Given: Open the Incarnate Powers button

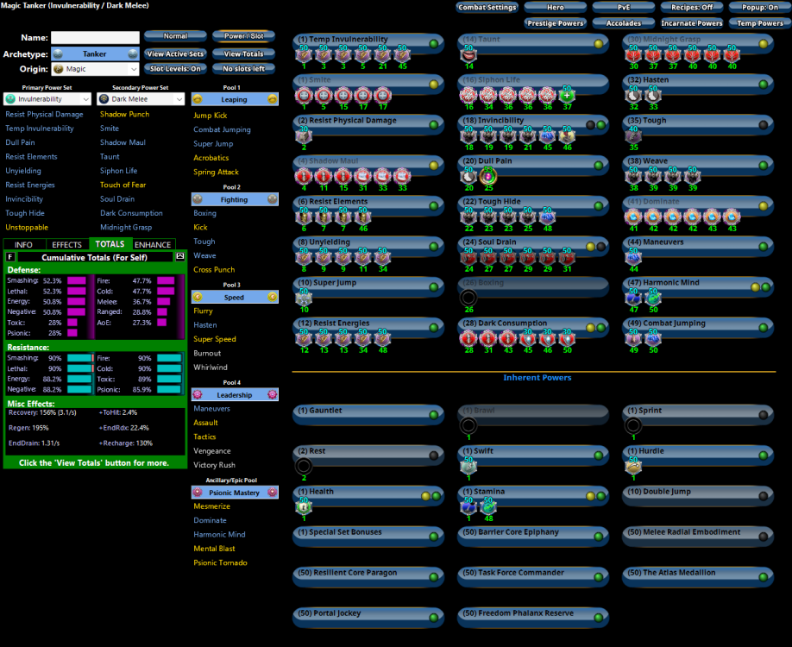Looking at the screenshot, I should [692, 23].
